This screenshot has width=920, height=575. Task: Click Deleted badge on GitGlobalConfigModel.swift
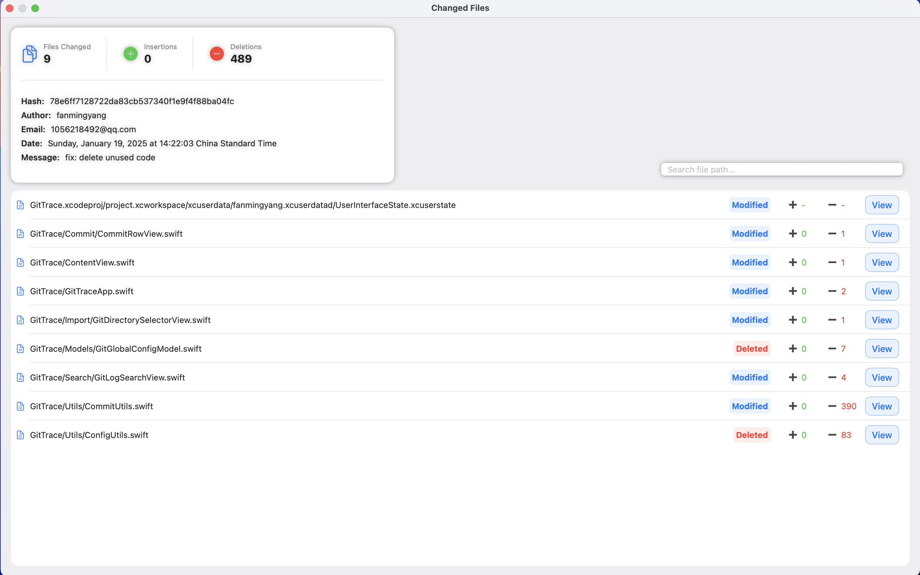pyautogui.click(x=752, y=349)
